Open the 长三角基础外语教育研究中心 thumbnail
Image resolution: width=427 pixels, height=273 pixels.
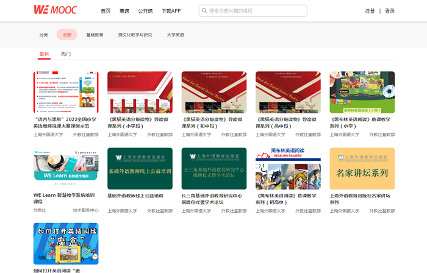click(x=214, y=168)
